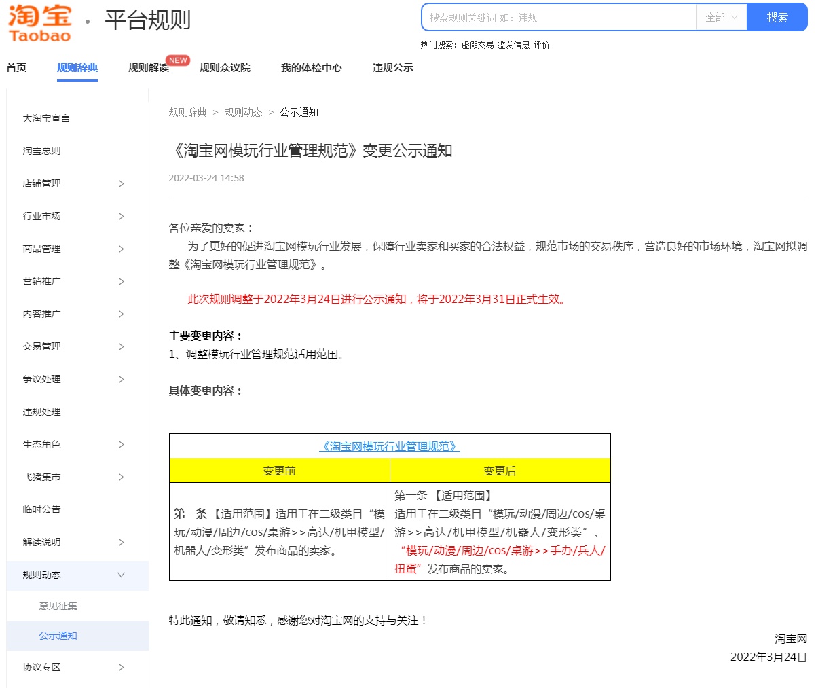The image size is (816, 688).
Task: Go to the 首页 tab
Action: 16,67
